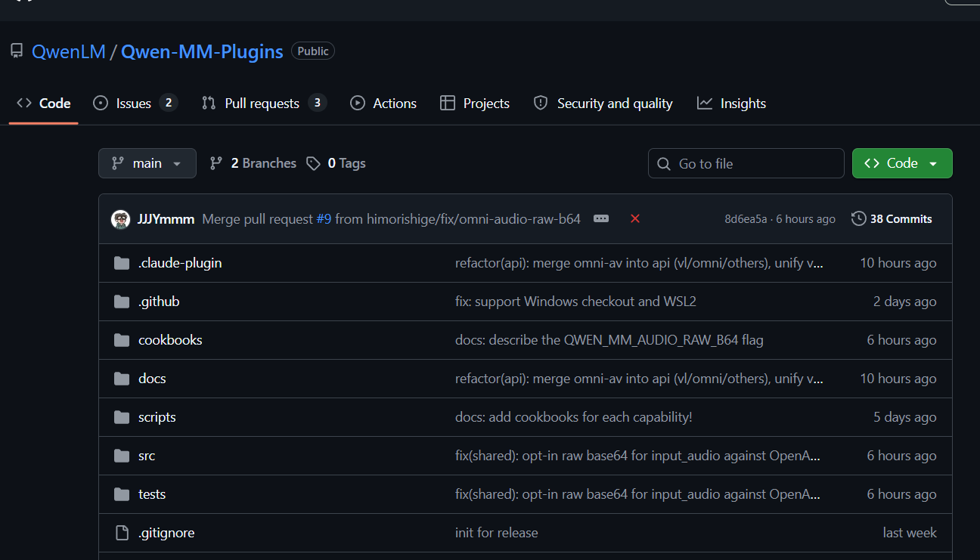980x560 pixels.
Task: Click the 'last week' timestamp for .gitignore
Action: 910,533
